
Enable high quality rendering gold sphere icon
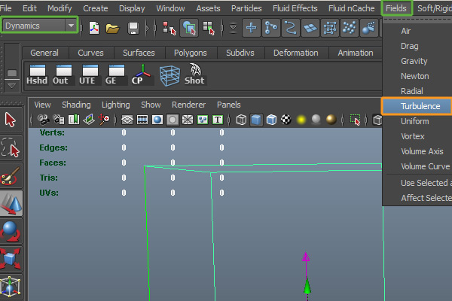coord(331,120)
